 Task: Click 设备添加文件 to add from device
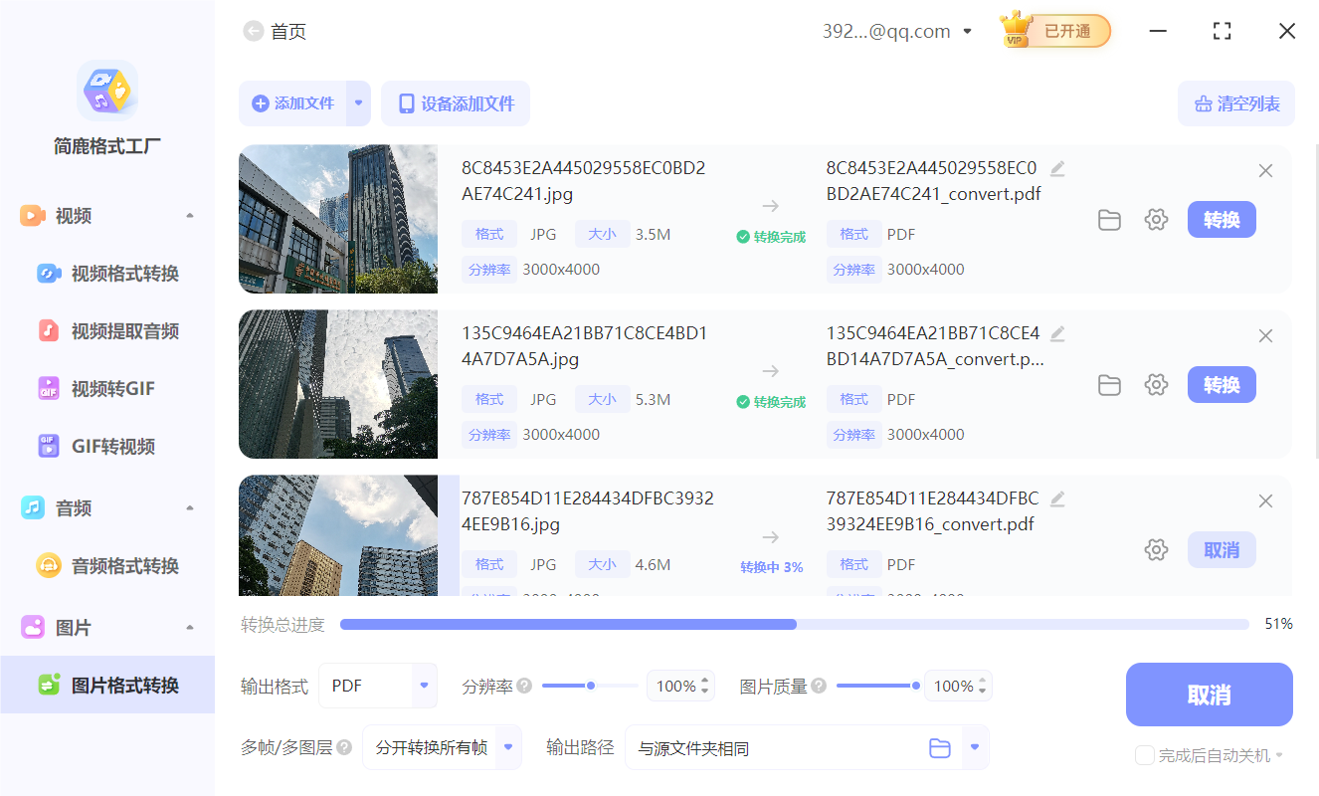(455, 102)
